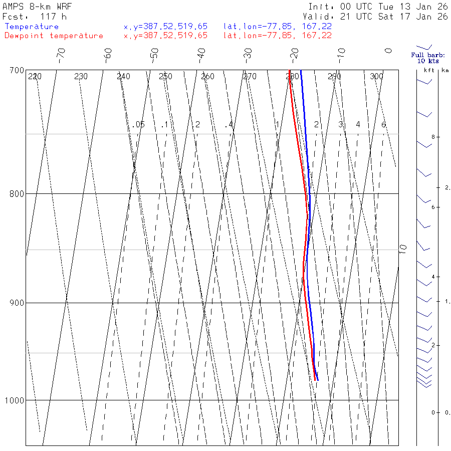
Task: Click the 'Fcst: 117 h' forecast hour label
Action: click(x=35, y=17)
